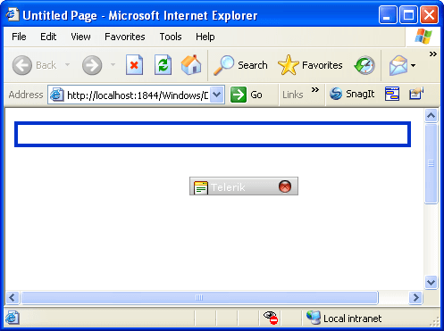Open the Favorites star panel
444x331 pixels.
tap(310, 65)
